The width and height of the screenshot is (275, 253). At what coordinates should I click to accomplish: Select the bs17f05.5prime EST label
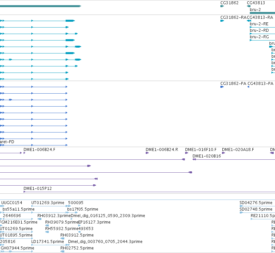click(83, 209)
